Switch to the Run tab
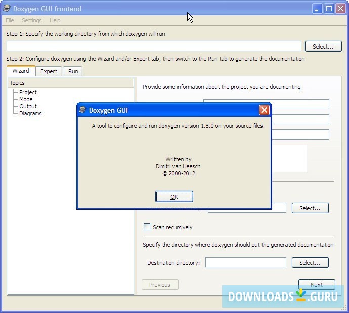The height and width of the screenshot is (313, 349). [73, 71]
